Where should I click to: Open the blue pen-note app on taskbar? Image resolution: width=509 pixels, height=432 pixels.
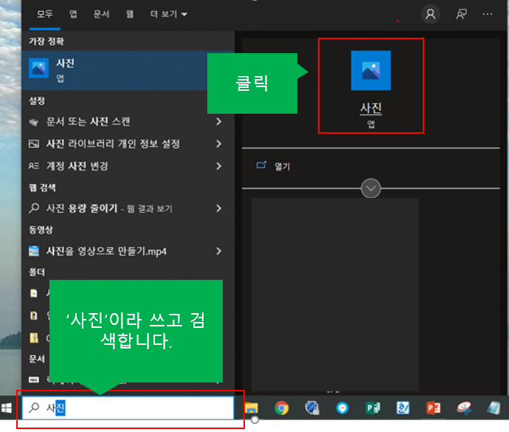coord(403,408)
